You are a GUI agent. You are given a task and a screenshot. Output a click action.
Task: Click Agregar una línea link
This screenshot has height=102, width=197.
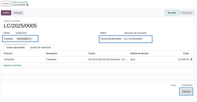(x=12, y=65)
